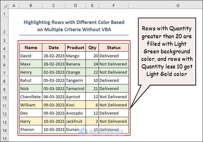Select row 5 header
This screenshot has width=203, height=142.
4,56
